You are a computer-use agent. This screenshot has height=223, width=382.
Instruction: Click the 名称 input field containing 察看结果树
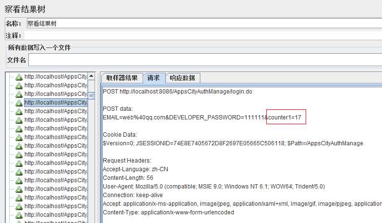tap(204, 23)
